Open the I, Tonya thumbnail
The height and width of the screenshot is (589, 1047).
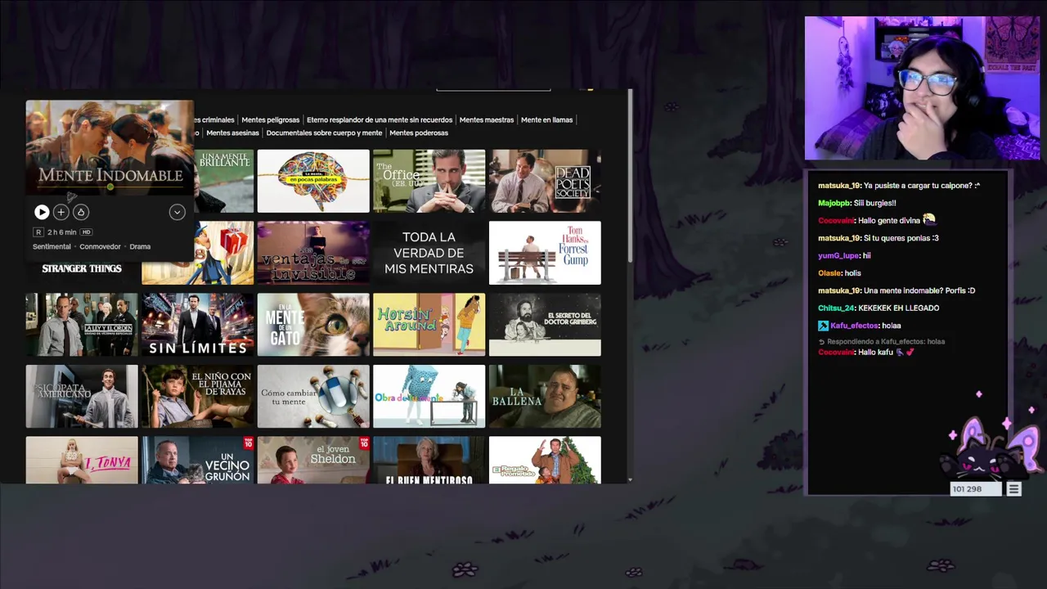point(82,460)
